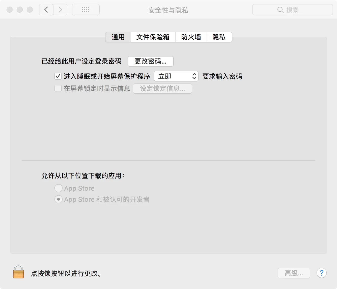
Task: Select the App Store radio option
Action: click(59, 188)
